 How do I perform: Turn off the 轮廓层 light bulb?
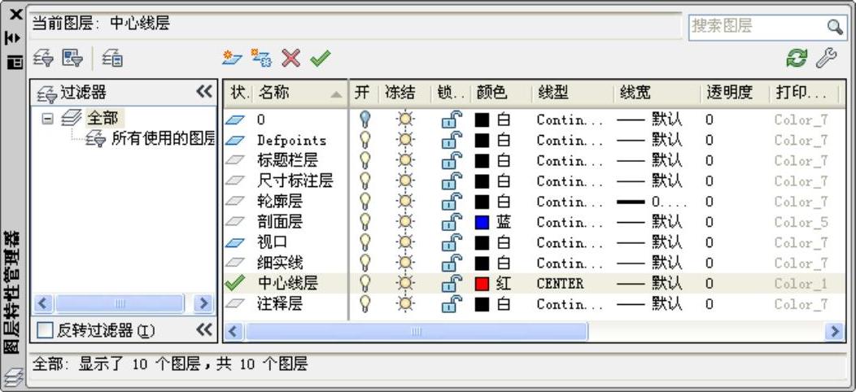(365, 202)
